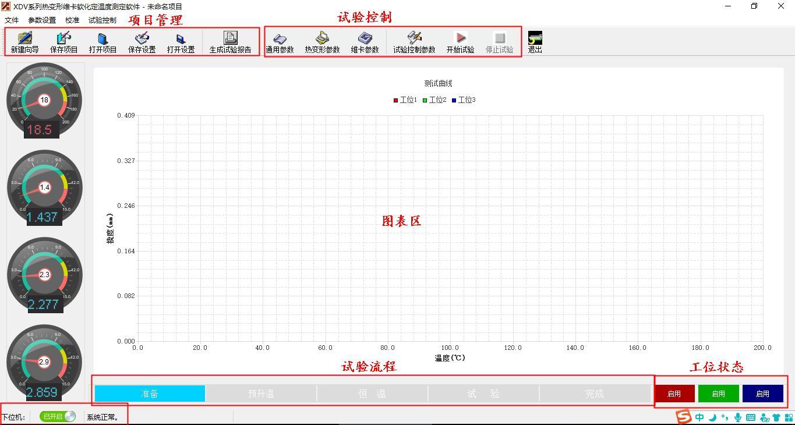Viewport: 795px width, 425px height.
Task: Click the 工位1 red legend swatch
Action: tap(396, 100)
